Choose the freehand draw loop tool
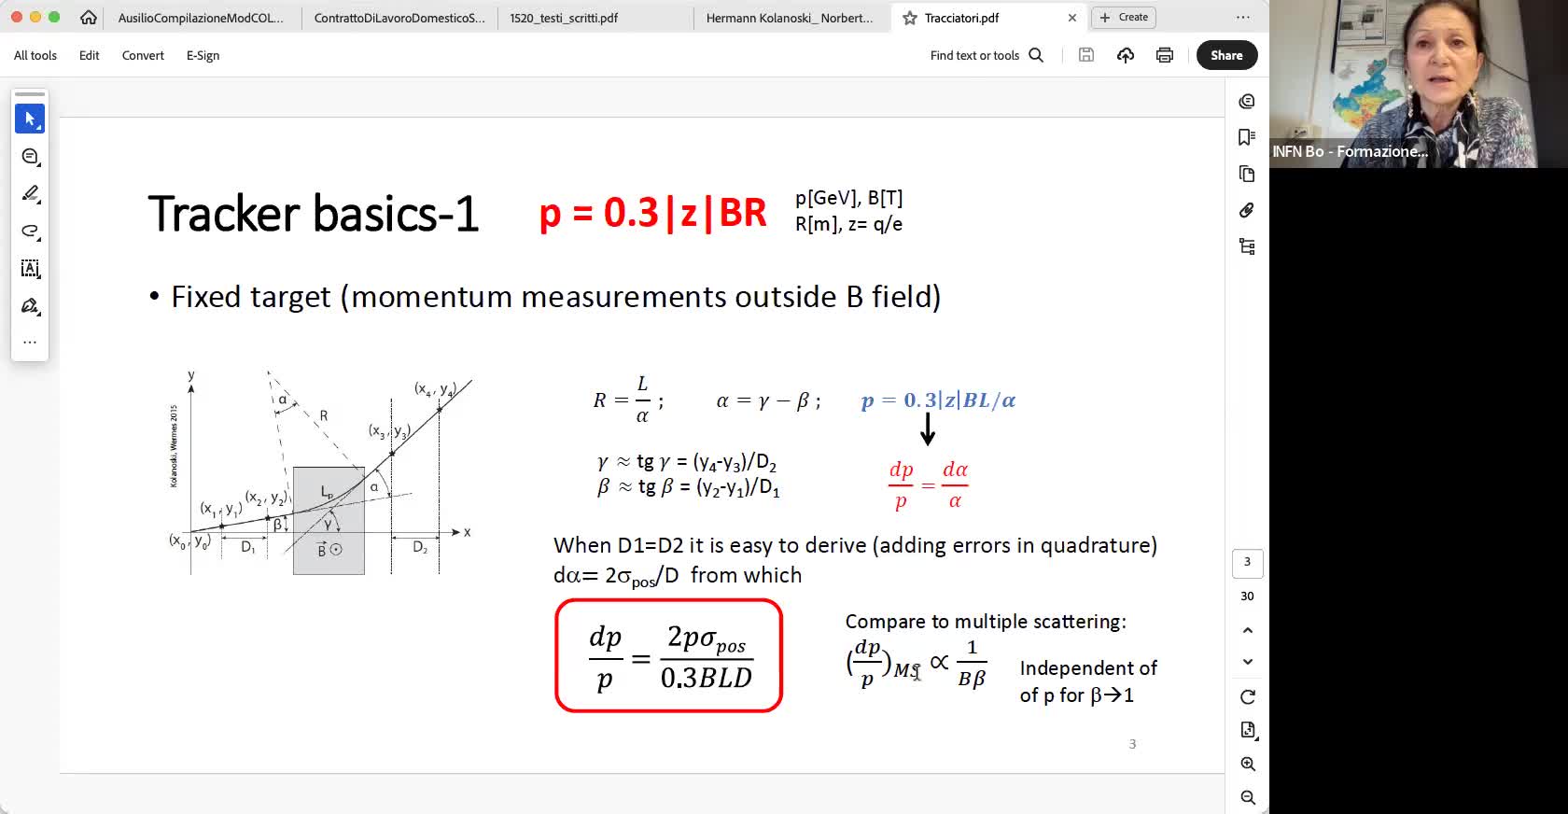Image resolution: width=1568 pixels, height=814 pixels. coord(30,232)
